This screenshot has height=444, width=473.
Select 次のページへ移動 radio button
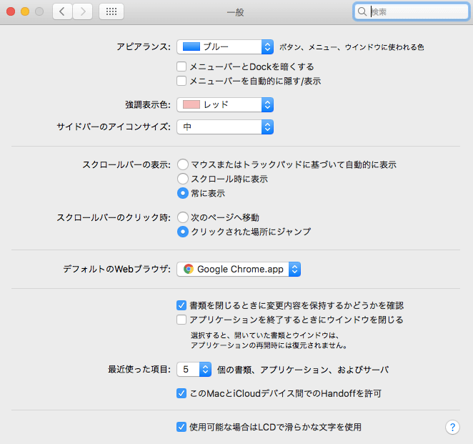[x=183, y=217]
